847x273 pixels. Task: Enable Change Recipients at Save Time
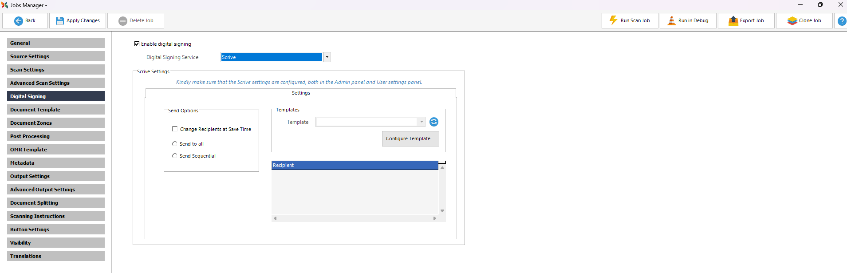pos(175,129)
